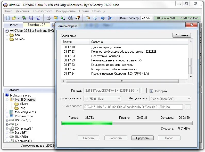
Task: Click the Прервать button to abort burning
Action: (142, 138)
